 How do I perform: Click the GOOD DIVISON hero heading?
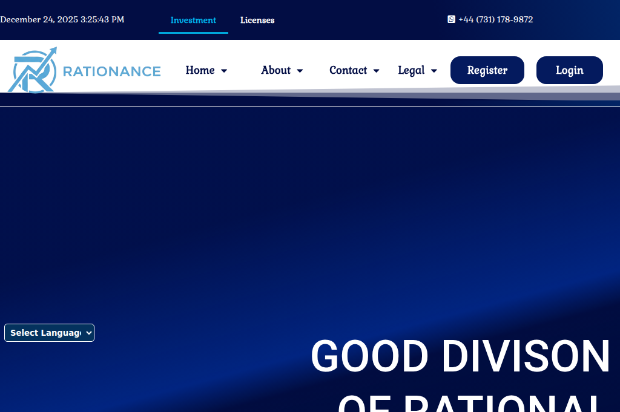[459, 357]
